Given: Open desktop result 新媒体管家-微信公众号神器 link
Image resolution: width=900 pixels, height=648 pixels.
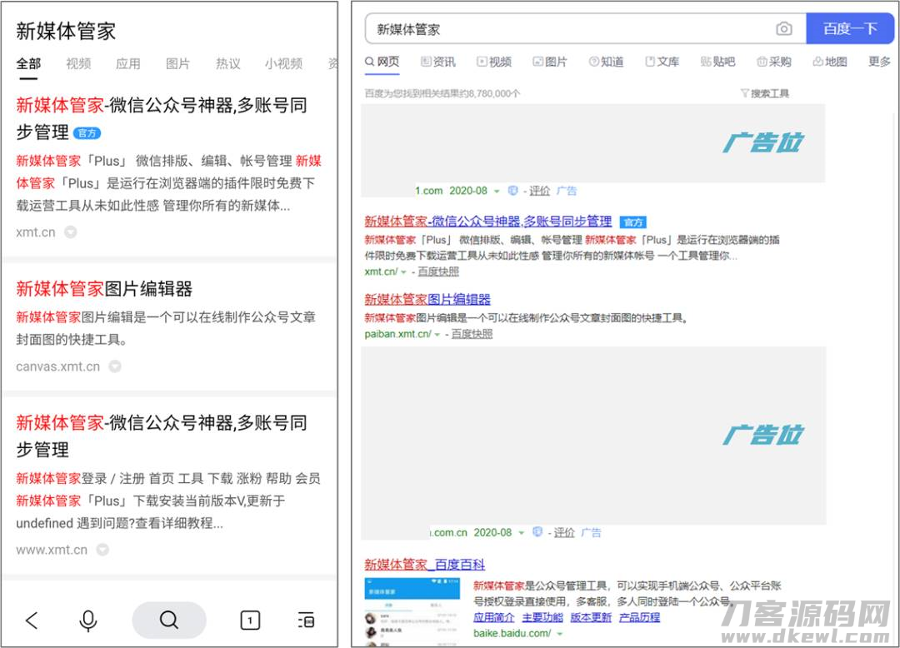Looking at the screenshot, I should tap(487, 222).
